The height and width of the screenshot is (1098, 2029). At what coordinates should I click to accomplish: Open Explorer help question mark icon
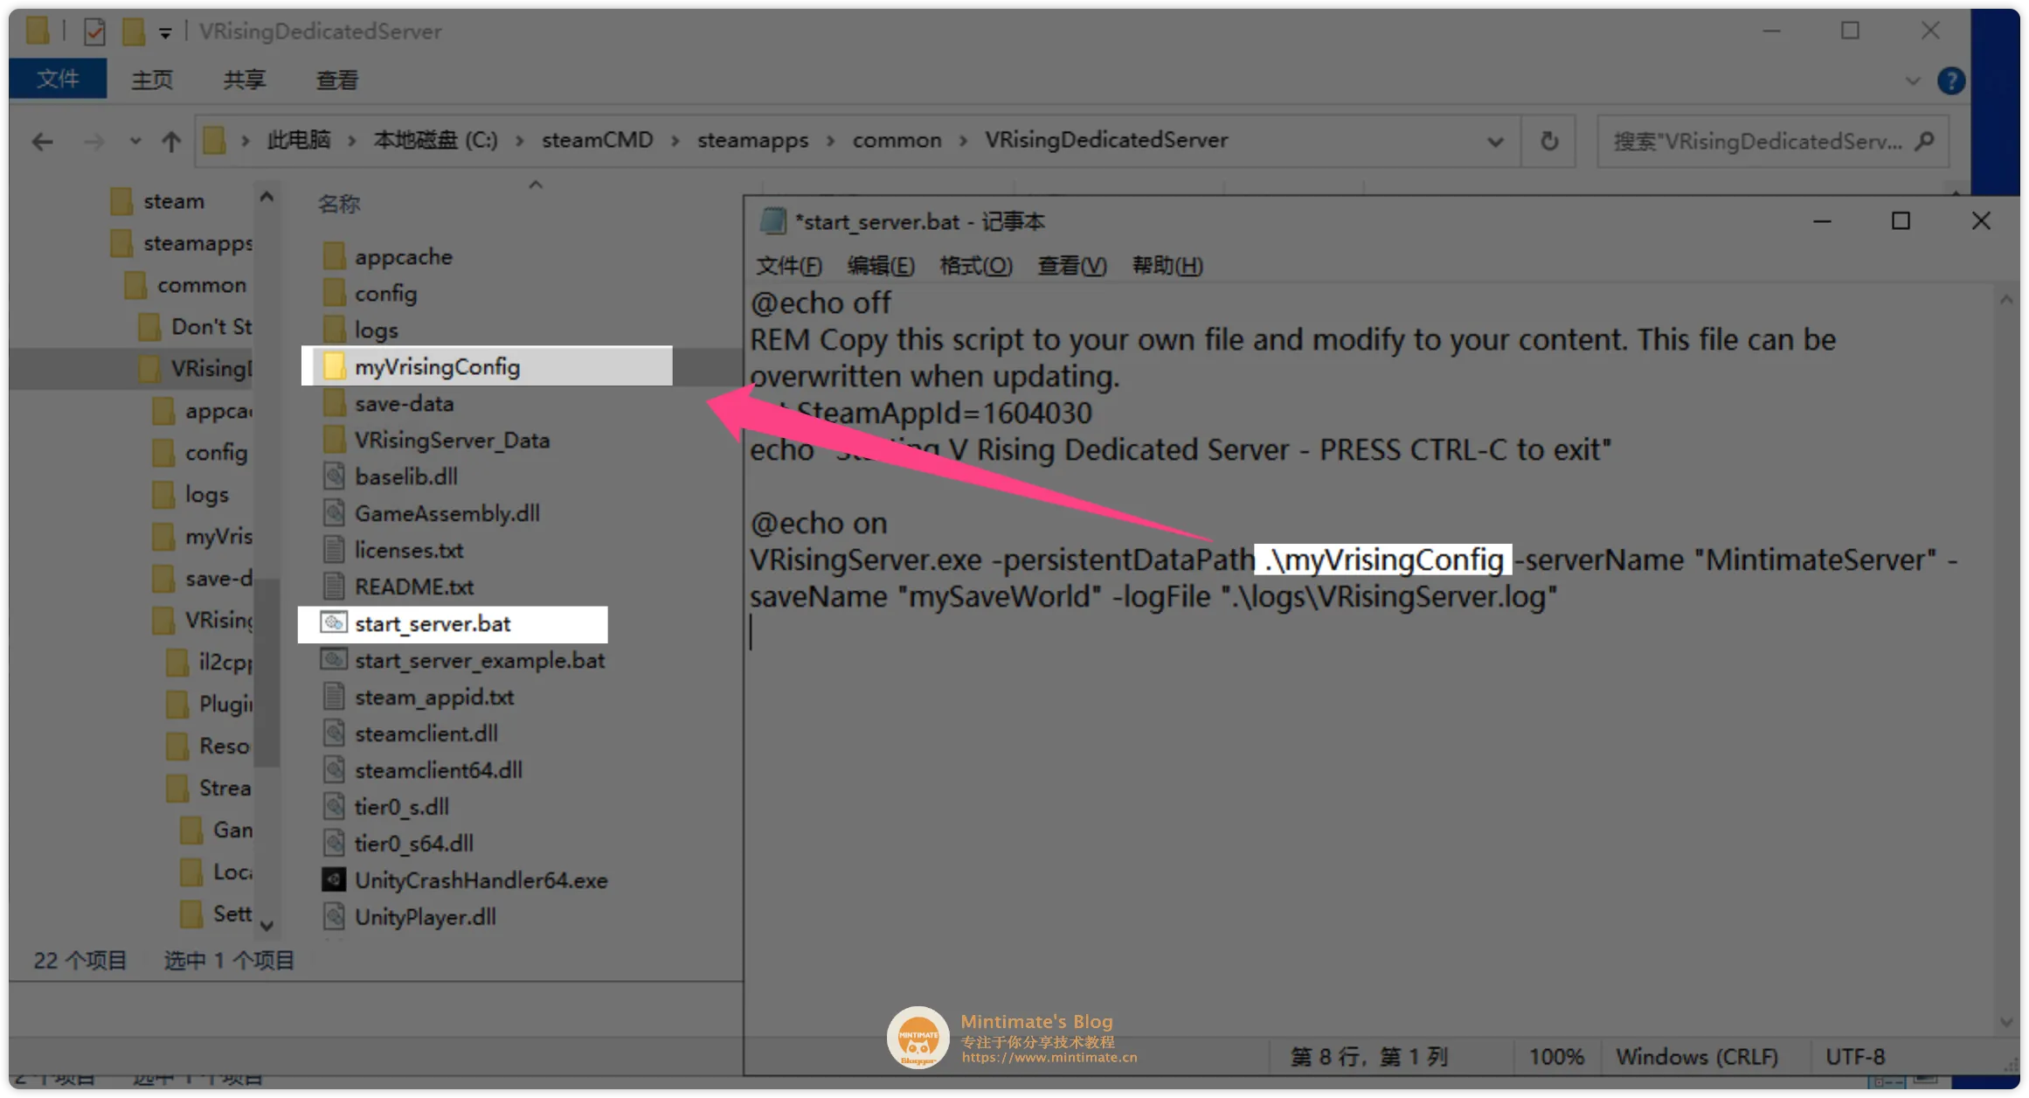coord(1950,81)
